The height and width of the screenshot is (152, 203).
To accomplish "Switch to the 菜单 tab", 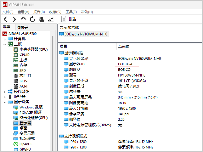I will tap(6, 27).
